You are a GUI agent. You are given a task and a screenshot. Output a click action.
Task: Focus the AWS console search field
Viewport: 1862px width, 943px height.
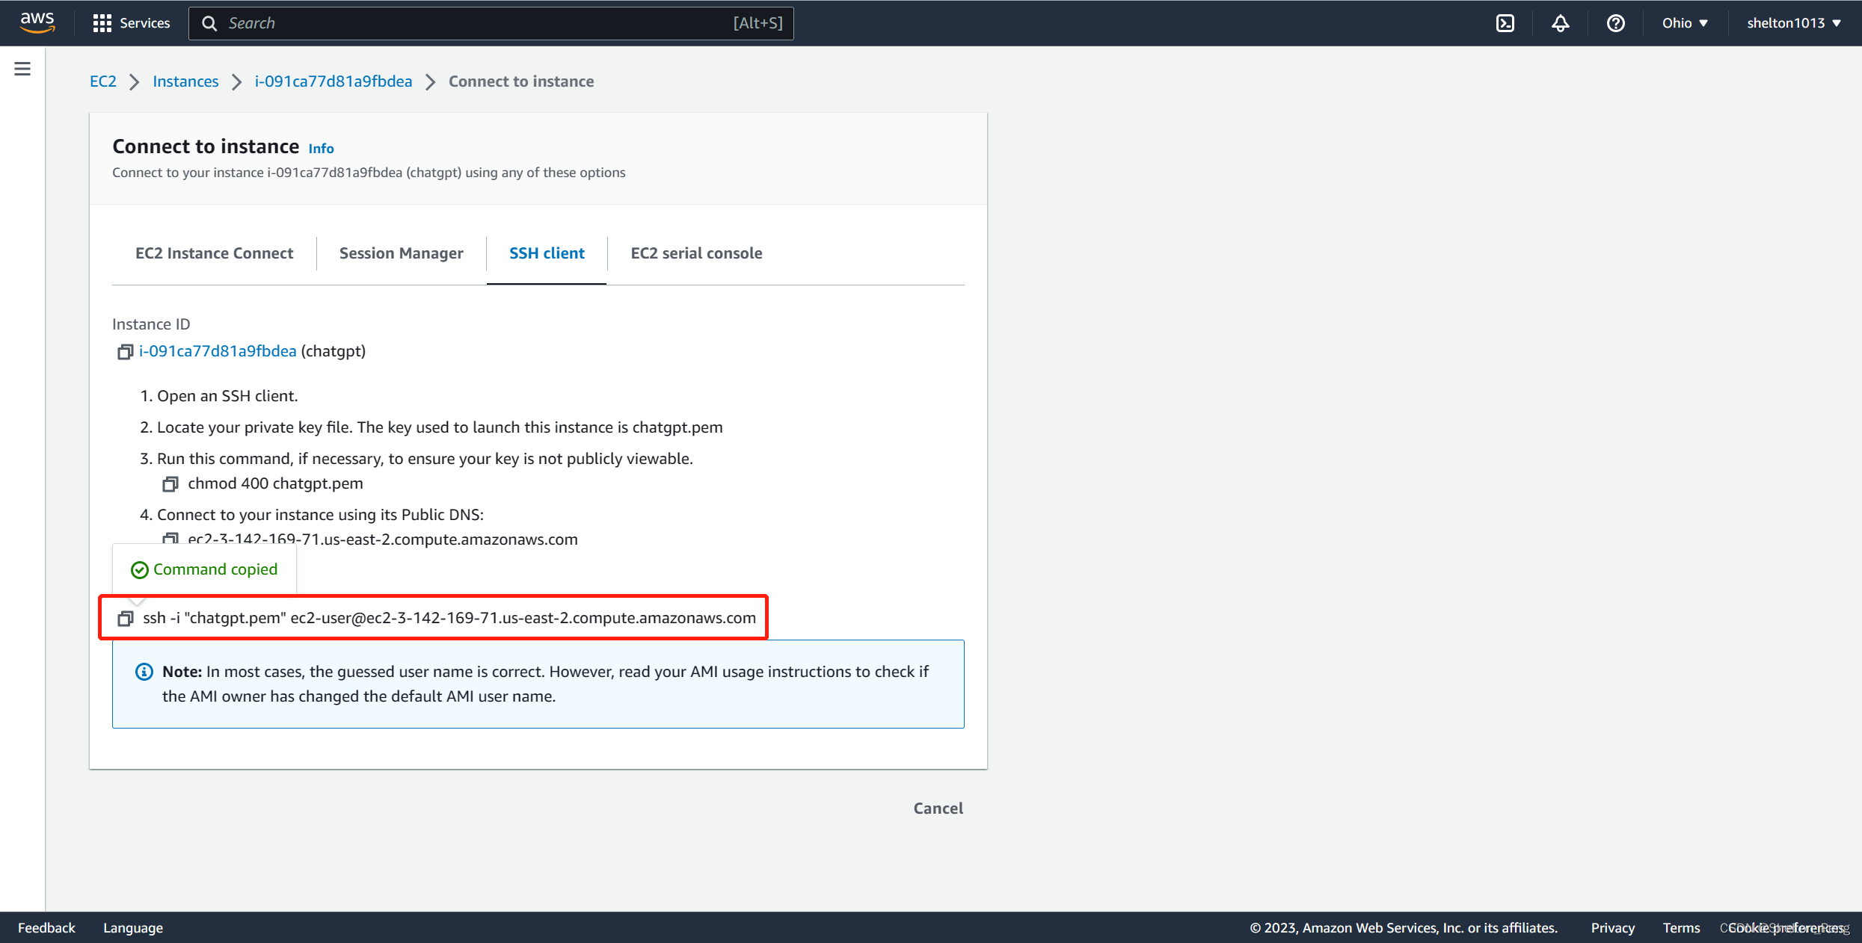click(491, 23)
